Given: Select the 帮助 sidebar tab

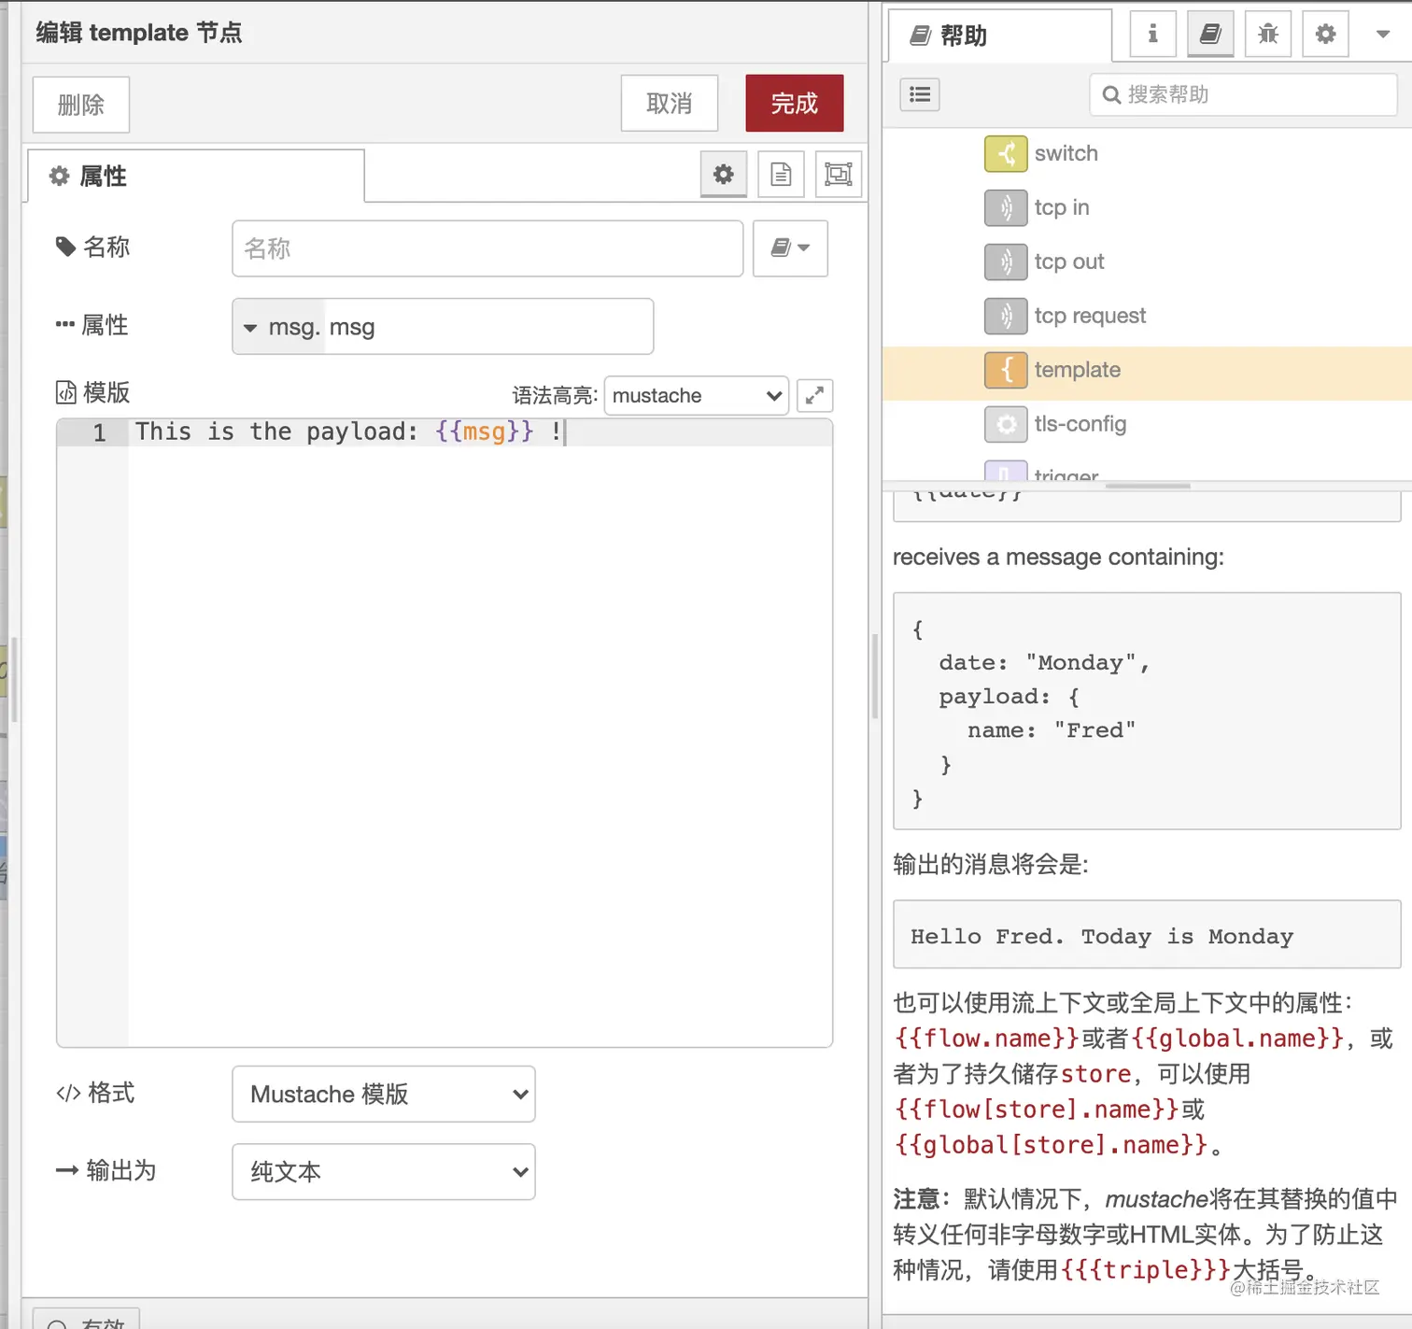Looking at the screenshot, I should pos(999,35).
